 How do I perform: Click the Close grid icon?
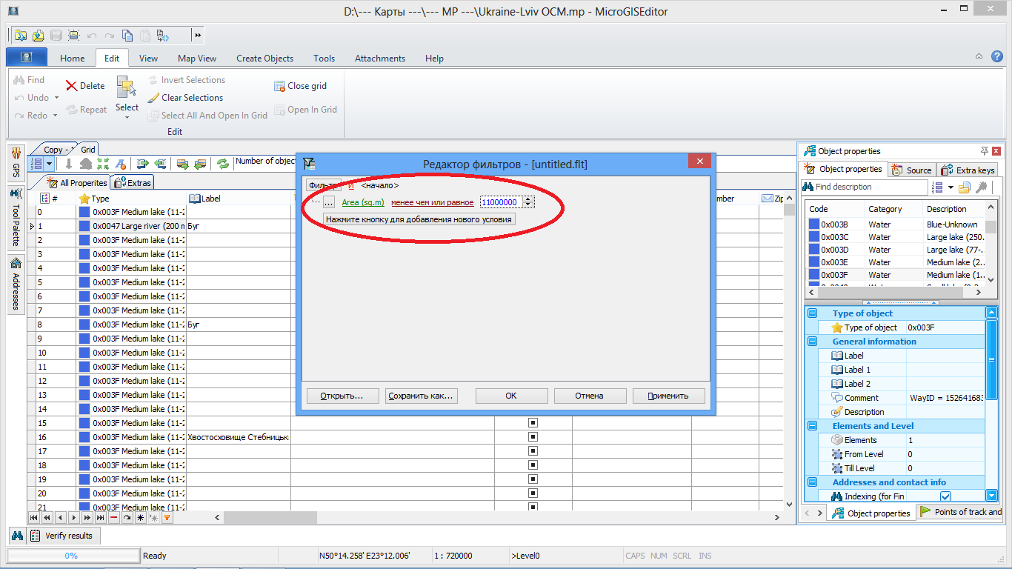coord(279,86)
